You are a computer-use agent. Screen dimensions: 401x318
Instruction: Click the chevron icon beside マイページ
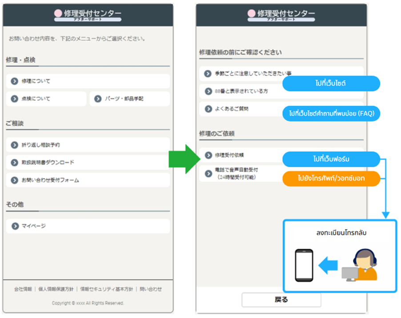[15, 226]
